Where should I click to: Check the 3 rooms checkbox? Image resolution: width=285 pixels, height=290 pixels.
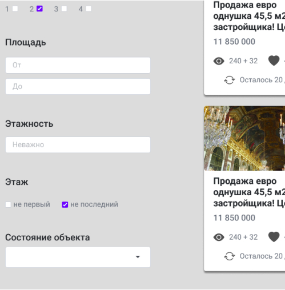tap(64, 9)
